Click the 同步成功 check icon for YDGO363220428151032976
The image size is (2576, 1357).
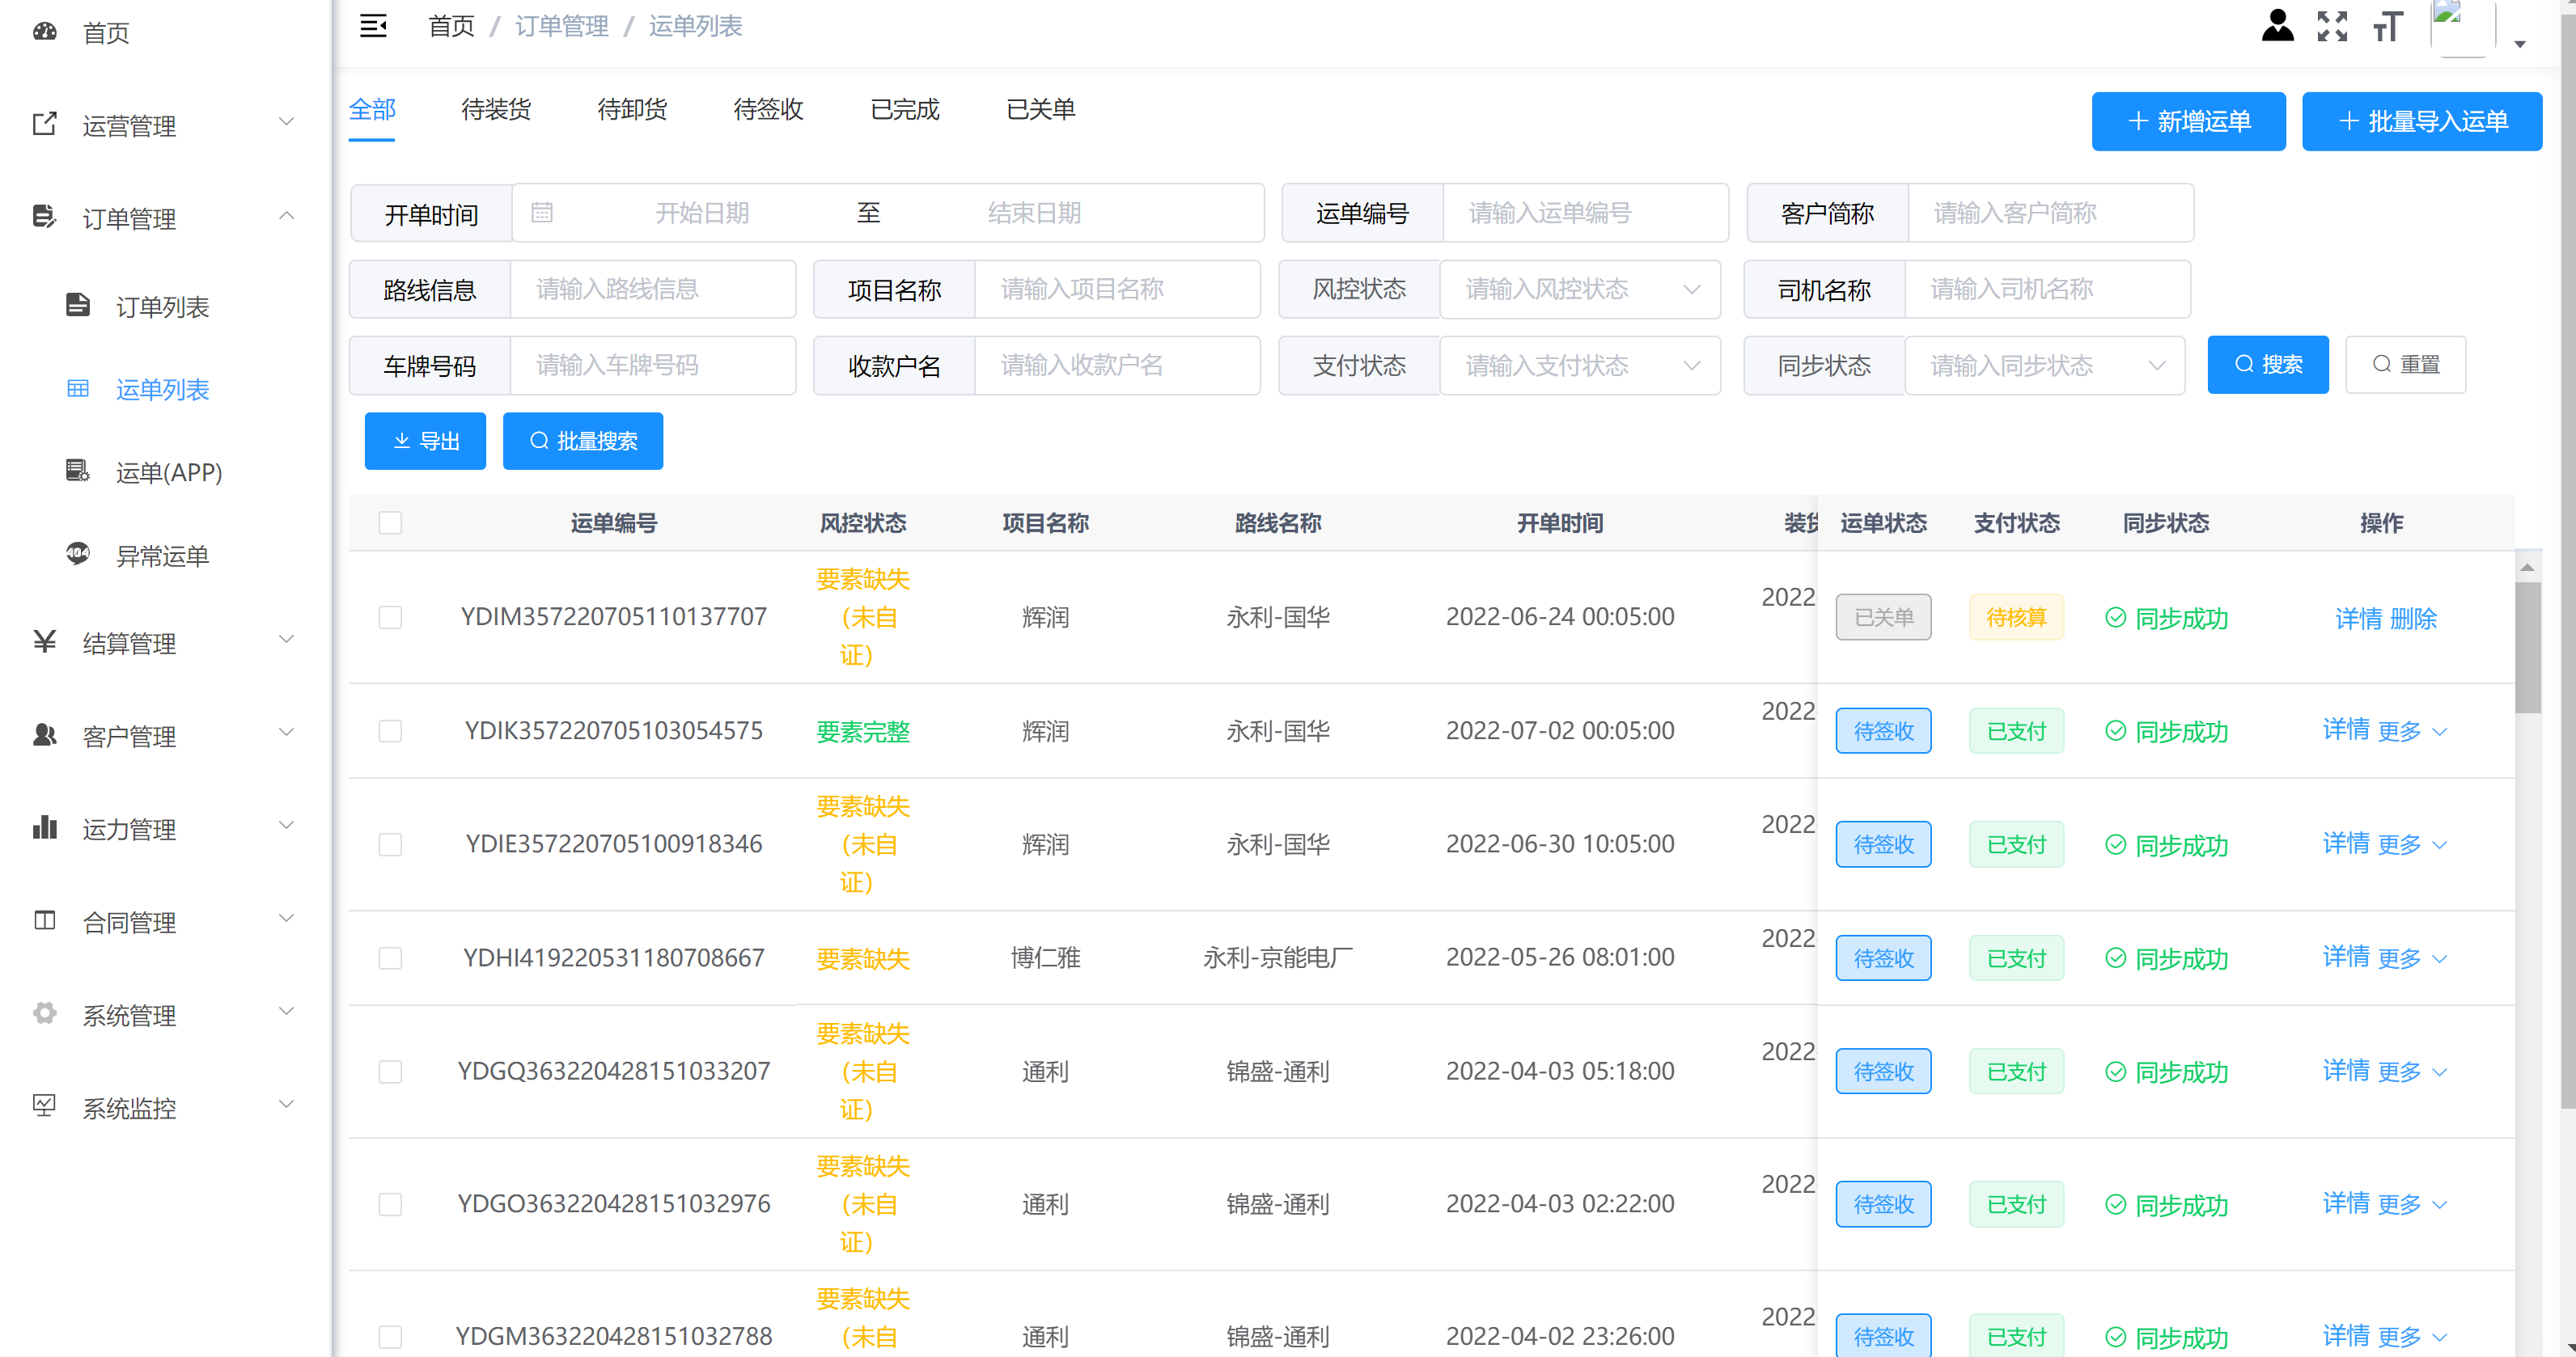click(x=2115, y=1205)
